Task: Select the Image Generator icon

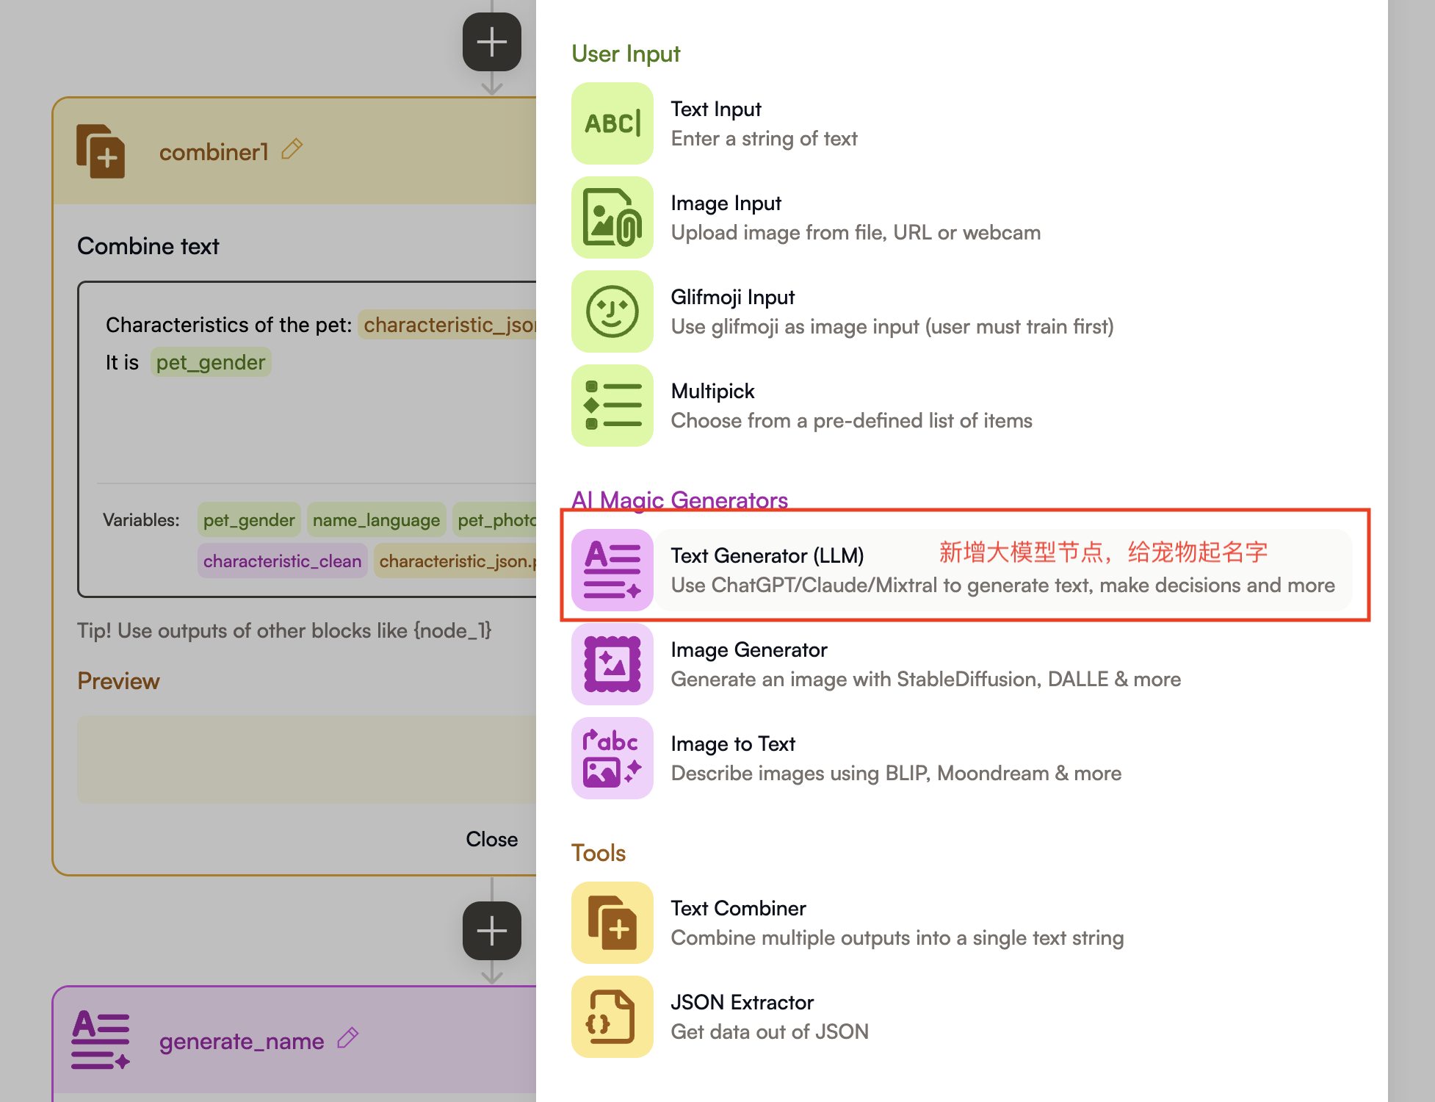Action: click(x=612, y=664)
